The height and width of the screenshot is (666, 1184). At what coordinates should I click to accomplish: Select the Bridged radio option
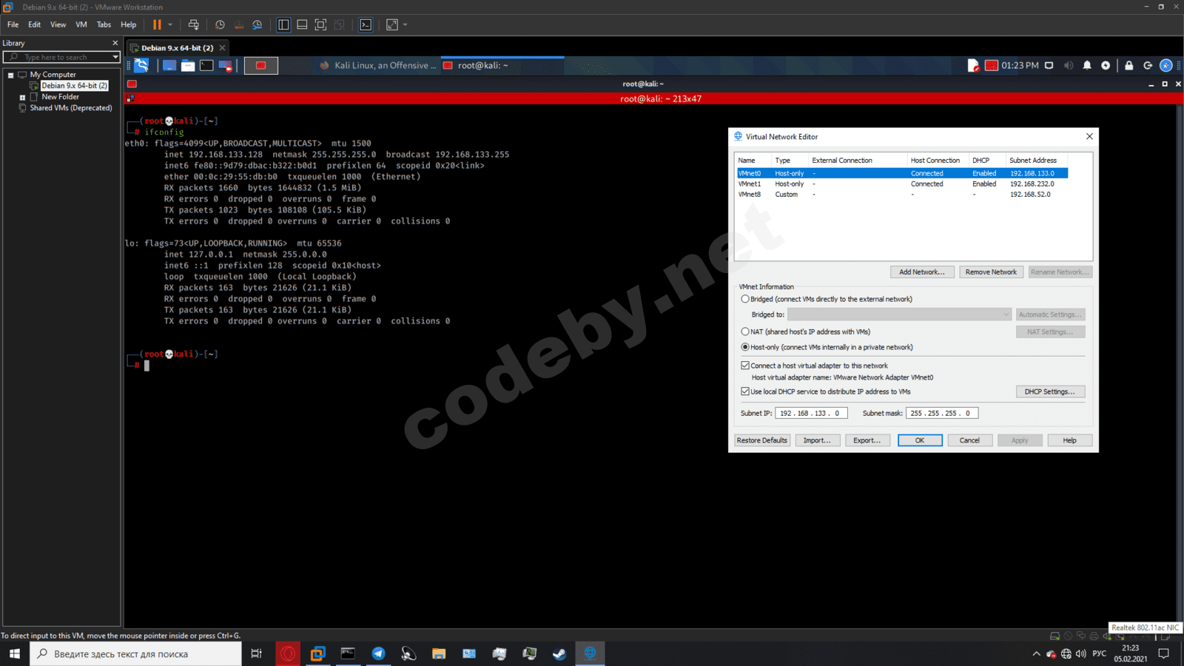[x=745, y=299]
